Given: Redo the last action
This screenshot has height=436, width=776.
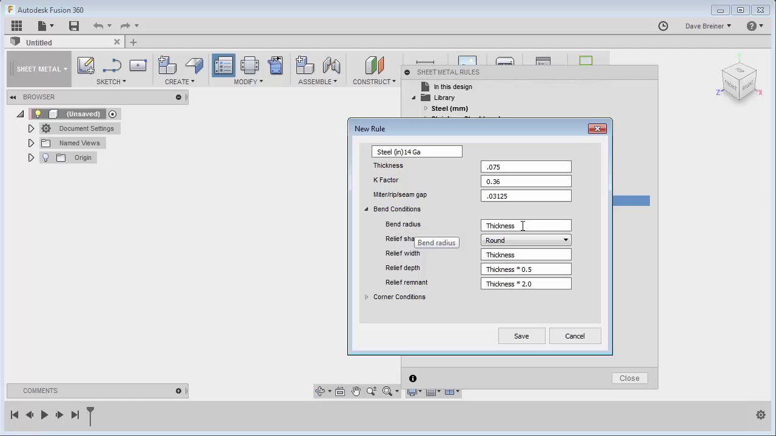Looking at the screenshot, I should [x=125, y=25].
